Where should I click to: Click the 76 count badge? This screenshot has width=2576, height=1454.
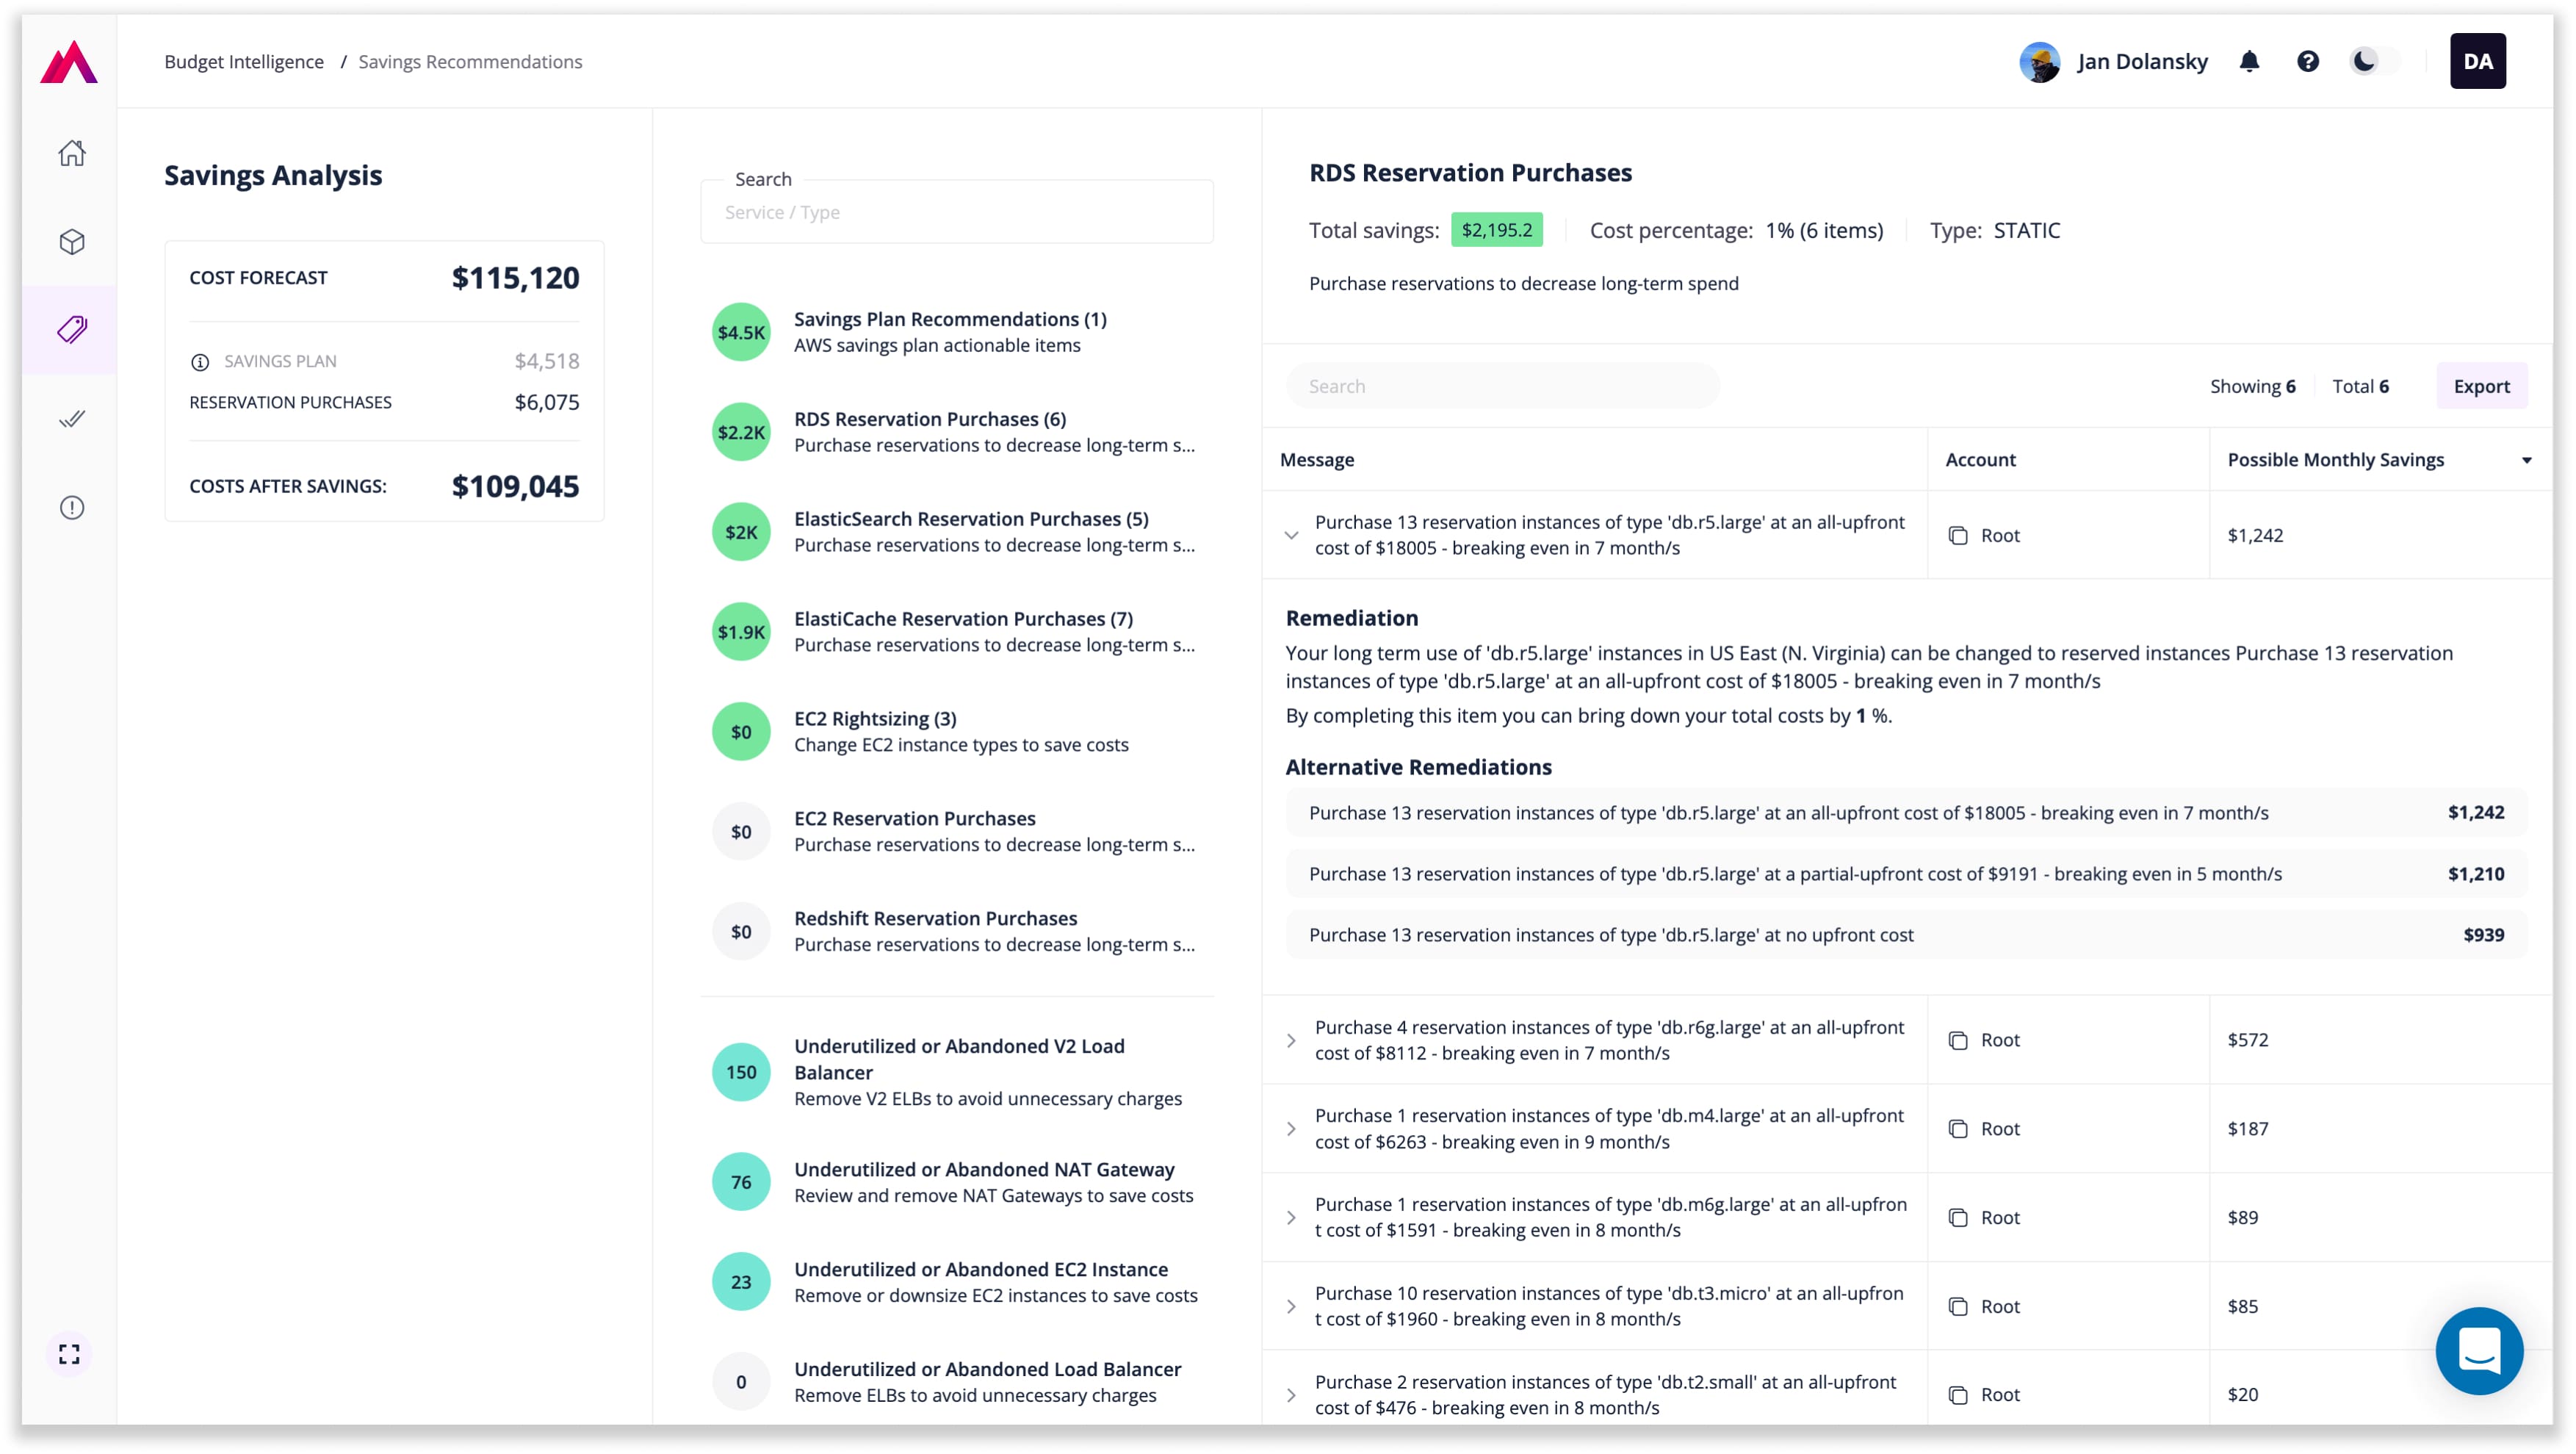pyautogui.click(x=741, y=1182)
